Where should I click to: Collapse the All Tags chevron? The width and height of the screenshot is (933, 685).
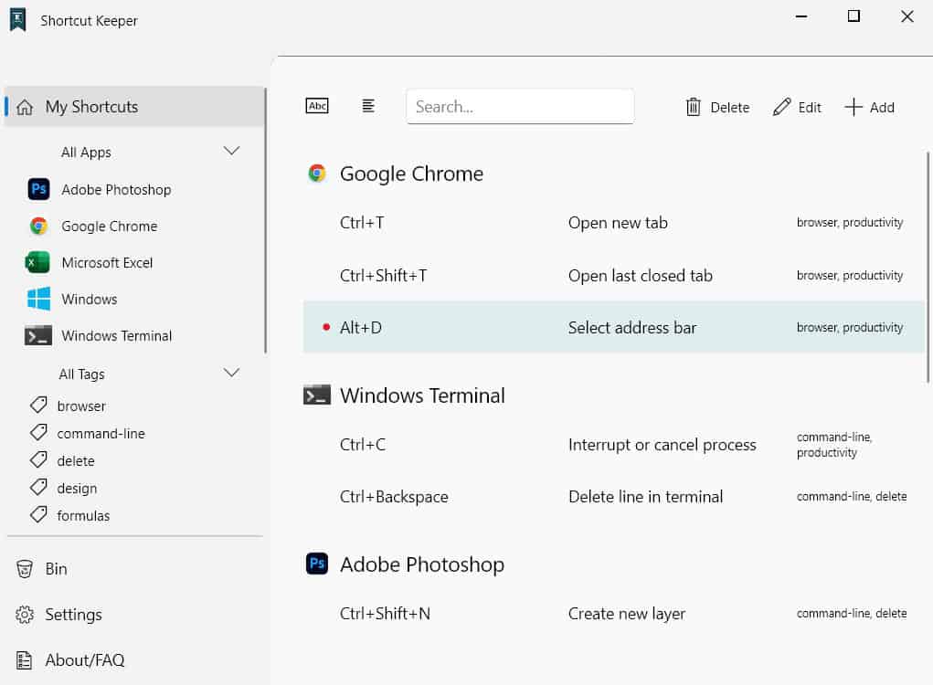click(x=231, y=373)
